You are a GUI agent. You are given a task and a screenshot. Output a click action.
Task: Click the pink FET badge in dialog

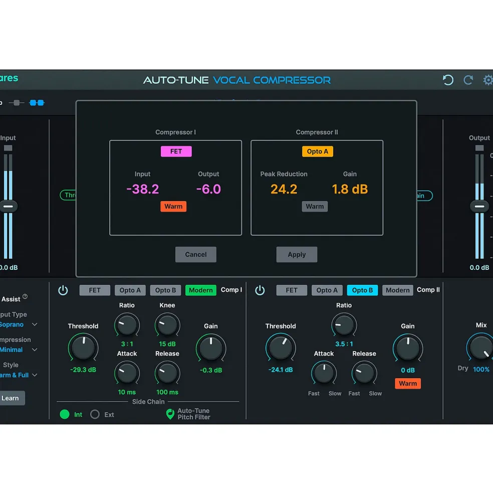176,151
